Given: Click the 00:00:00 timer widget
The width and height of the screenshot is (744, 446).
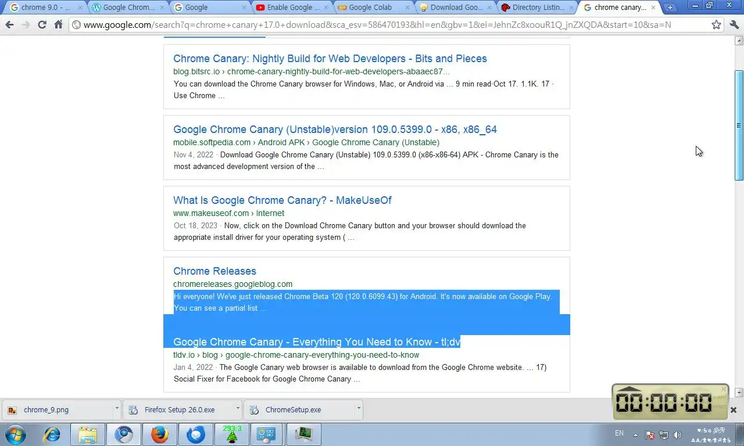Looking at the screenshot, I should click(x=670, y=401).
